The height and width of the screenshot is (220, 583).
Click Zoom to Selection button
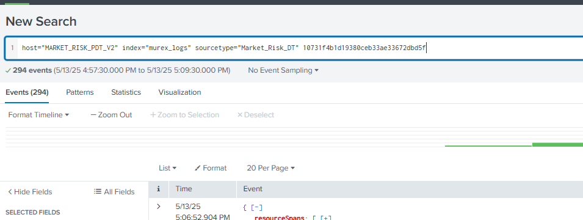tap(184, 115)
